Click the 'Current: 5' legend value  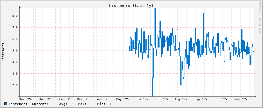coord(43,104)
